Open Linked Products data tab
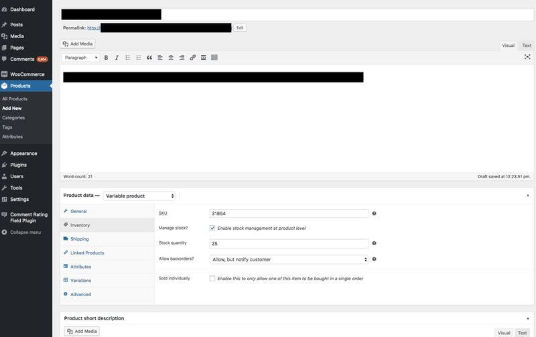The width and height of the screenshot is (536, 337). pyautogui.click(x=107, y=253)
